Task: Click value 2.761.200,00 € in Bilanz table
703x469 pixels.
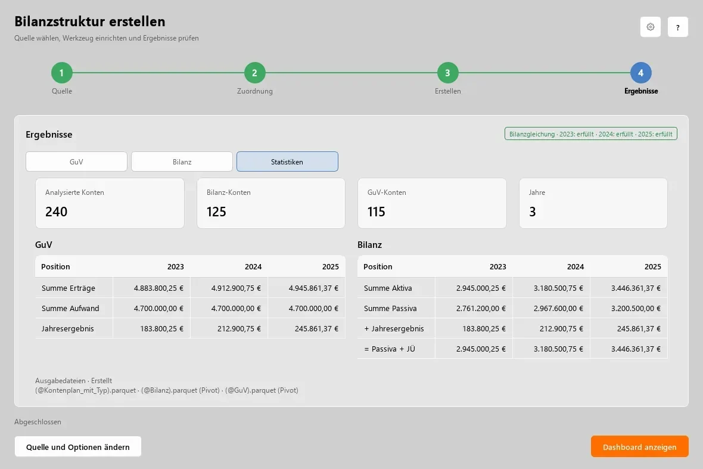Action: pyautogui.click(x=481, y=308)
